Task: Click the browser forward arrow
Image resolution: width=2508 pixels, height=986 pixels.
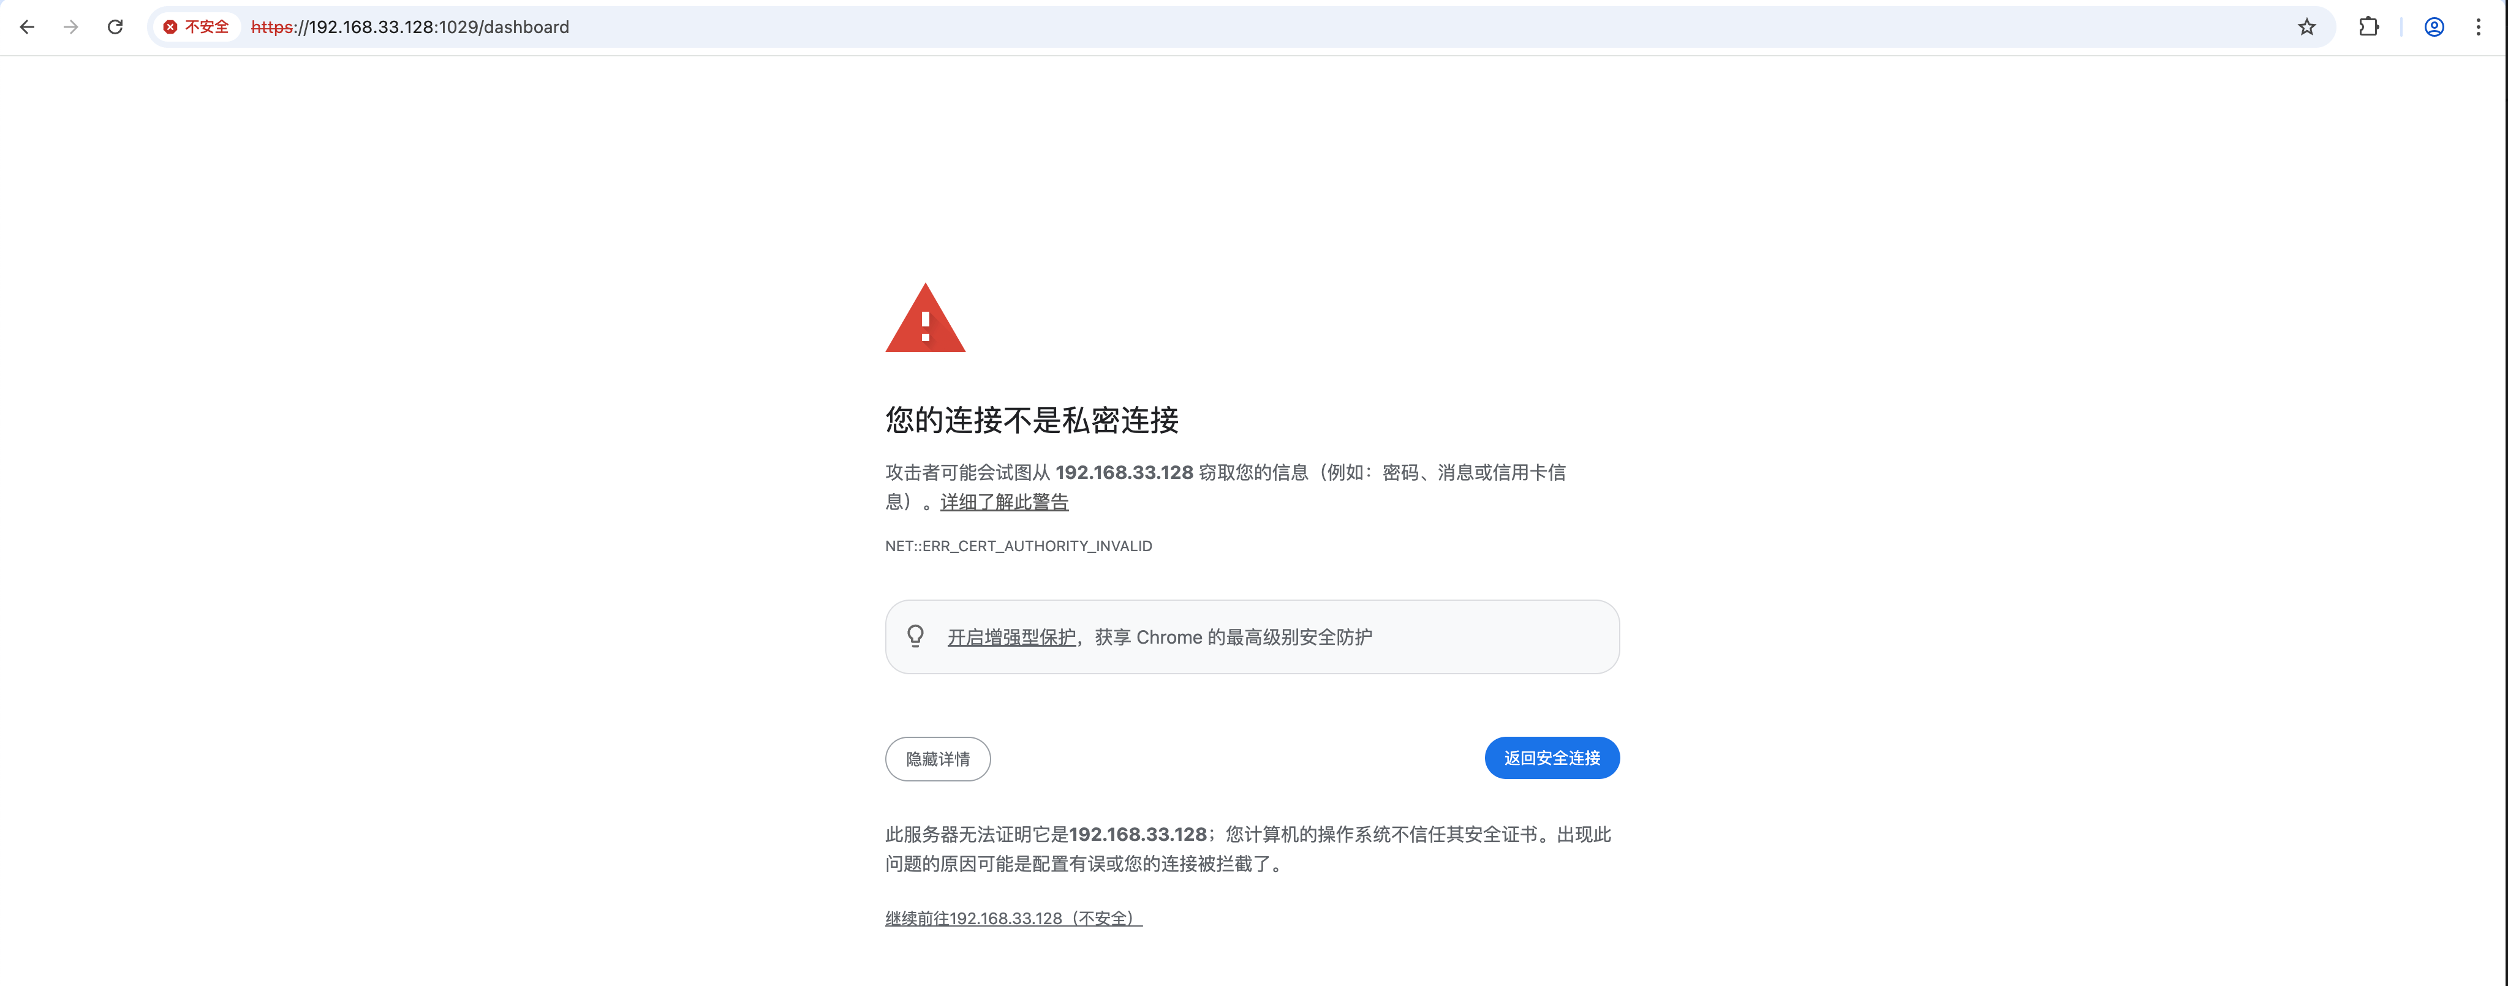Action: click(x=70, y=28)
